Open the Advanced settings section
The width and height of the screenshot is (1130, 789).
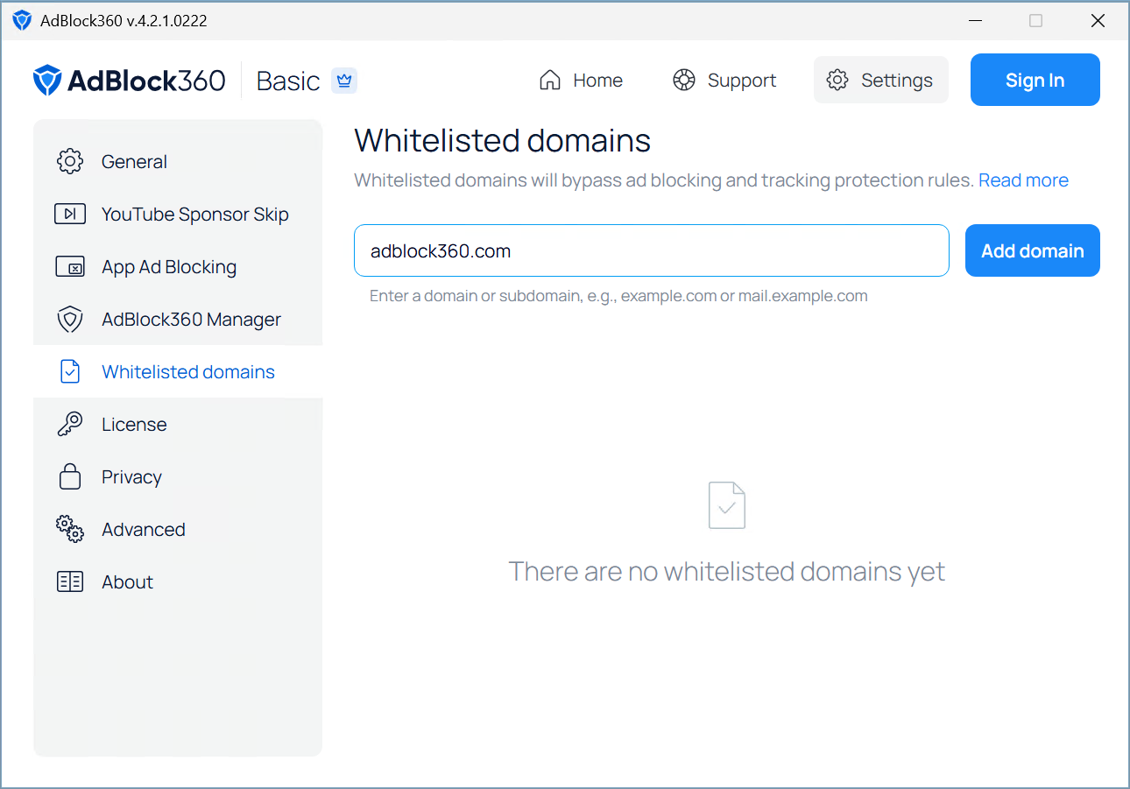pyautogui.click(x=178, y=529)
